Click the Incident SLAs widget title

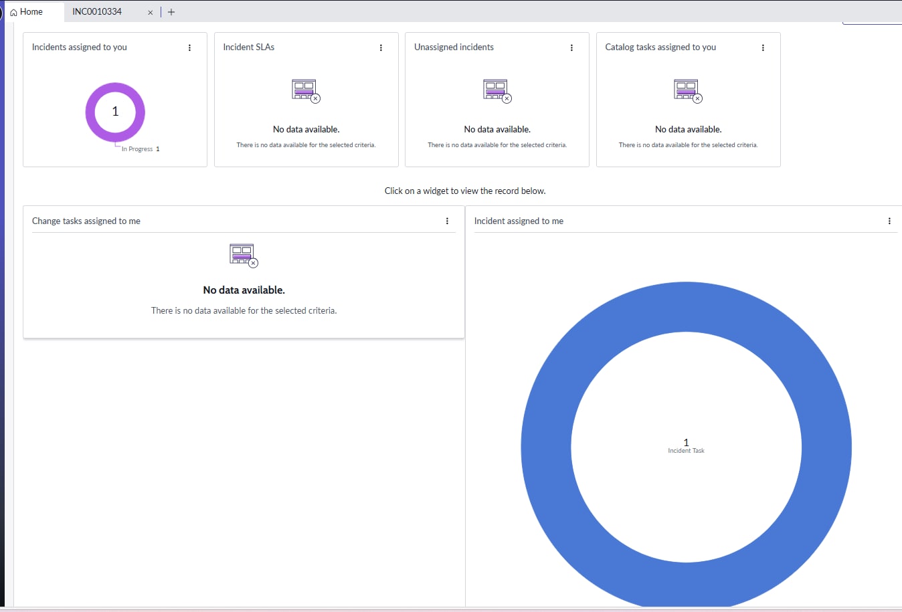click(x=249, y=47)
